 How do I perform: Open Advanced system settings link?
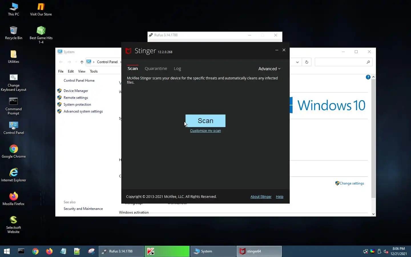(x=83, y=111)
